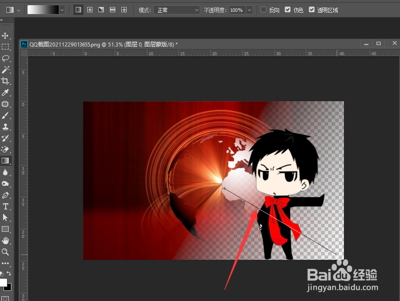Choose Diamond Gradient style
This screenshot has height=301, width=400.
[x=124, y=10]
